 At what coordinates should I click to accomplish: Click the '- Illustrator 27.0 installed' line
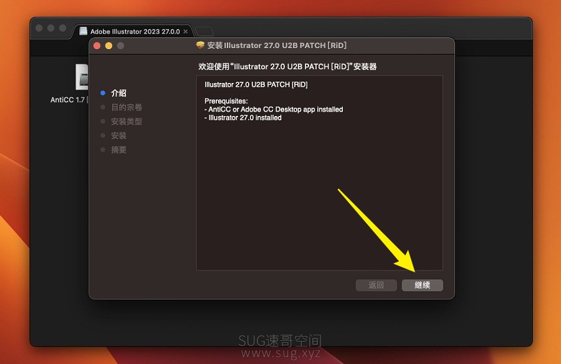(x=243, y=117)
